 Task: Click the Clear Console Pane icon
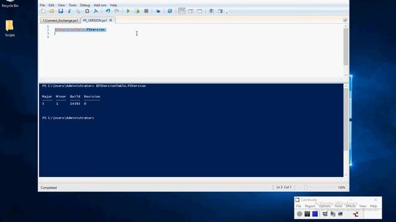pyautogui.click(x=96, y=11)
